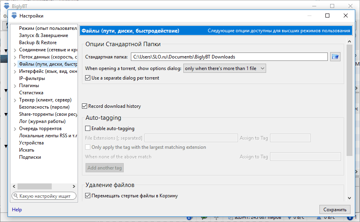The width and height of the screenshot is (360, 222).
Task: Expand the Файлы tree node arrow
Action: (15, 64)
